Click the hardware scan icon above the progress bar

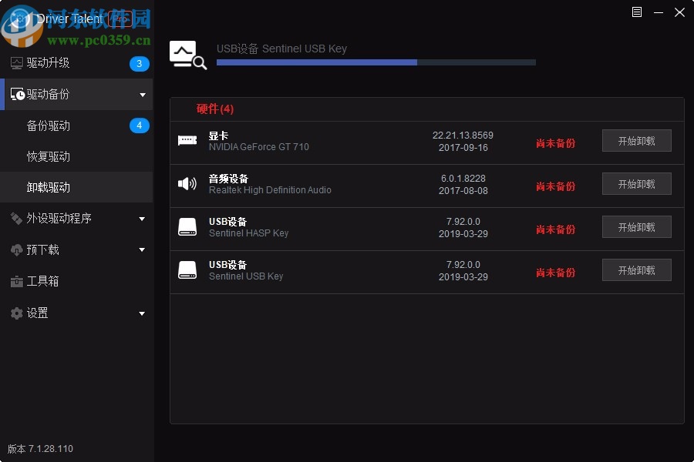point(188,54)
